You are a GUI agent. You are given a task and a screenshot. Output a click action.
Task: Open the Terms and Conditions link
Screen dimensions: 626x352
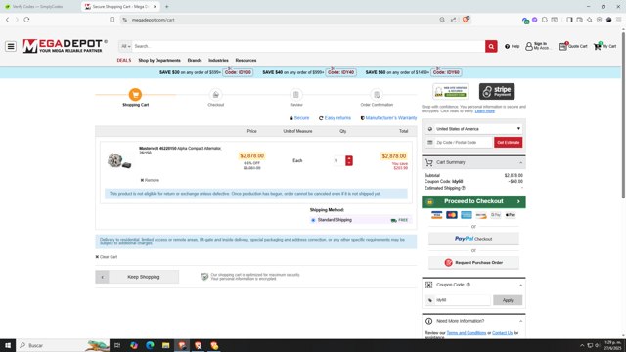tap(467, 332)
